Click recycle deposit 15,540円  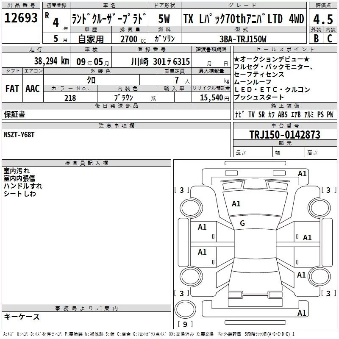click(x=214, y=97)
